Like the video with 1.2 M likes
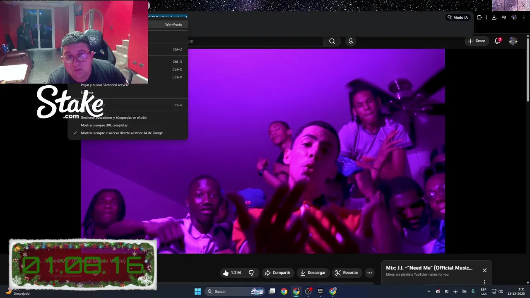The image size is (530, 298). tap(231, 273)
